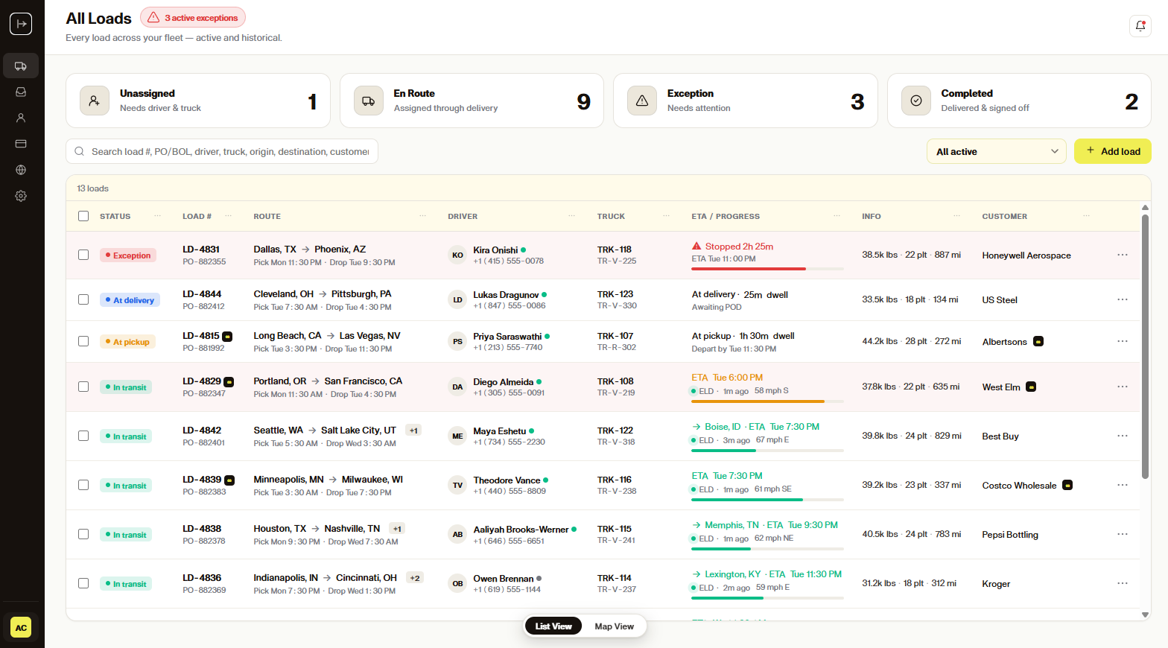Open the Status column options menu
The image size is (1168, 648).
pos(157,216)
